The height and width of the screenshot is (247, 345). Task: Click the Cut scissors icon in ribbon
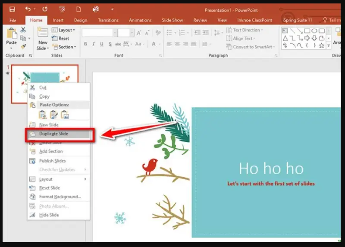[x=23, y=30]
